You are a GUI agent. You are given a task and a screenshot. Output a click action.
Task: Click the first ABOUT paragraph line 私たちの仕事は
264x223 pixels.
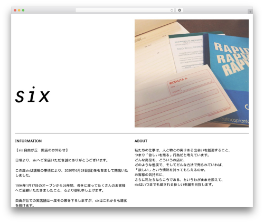click(182, 150)
